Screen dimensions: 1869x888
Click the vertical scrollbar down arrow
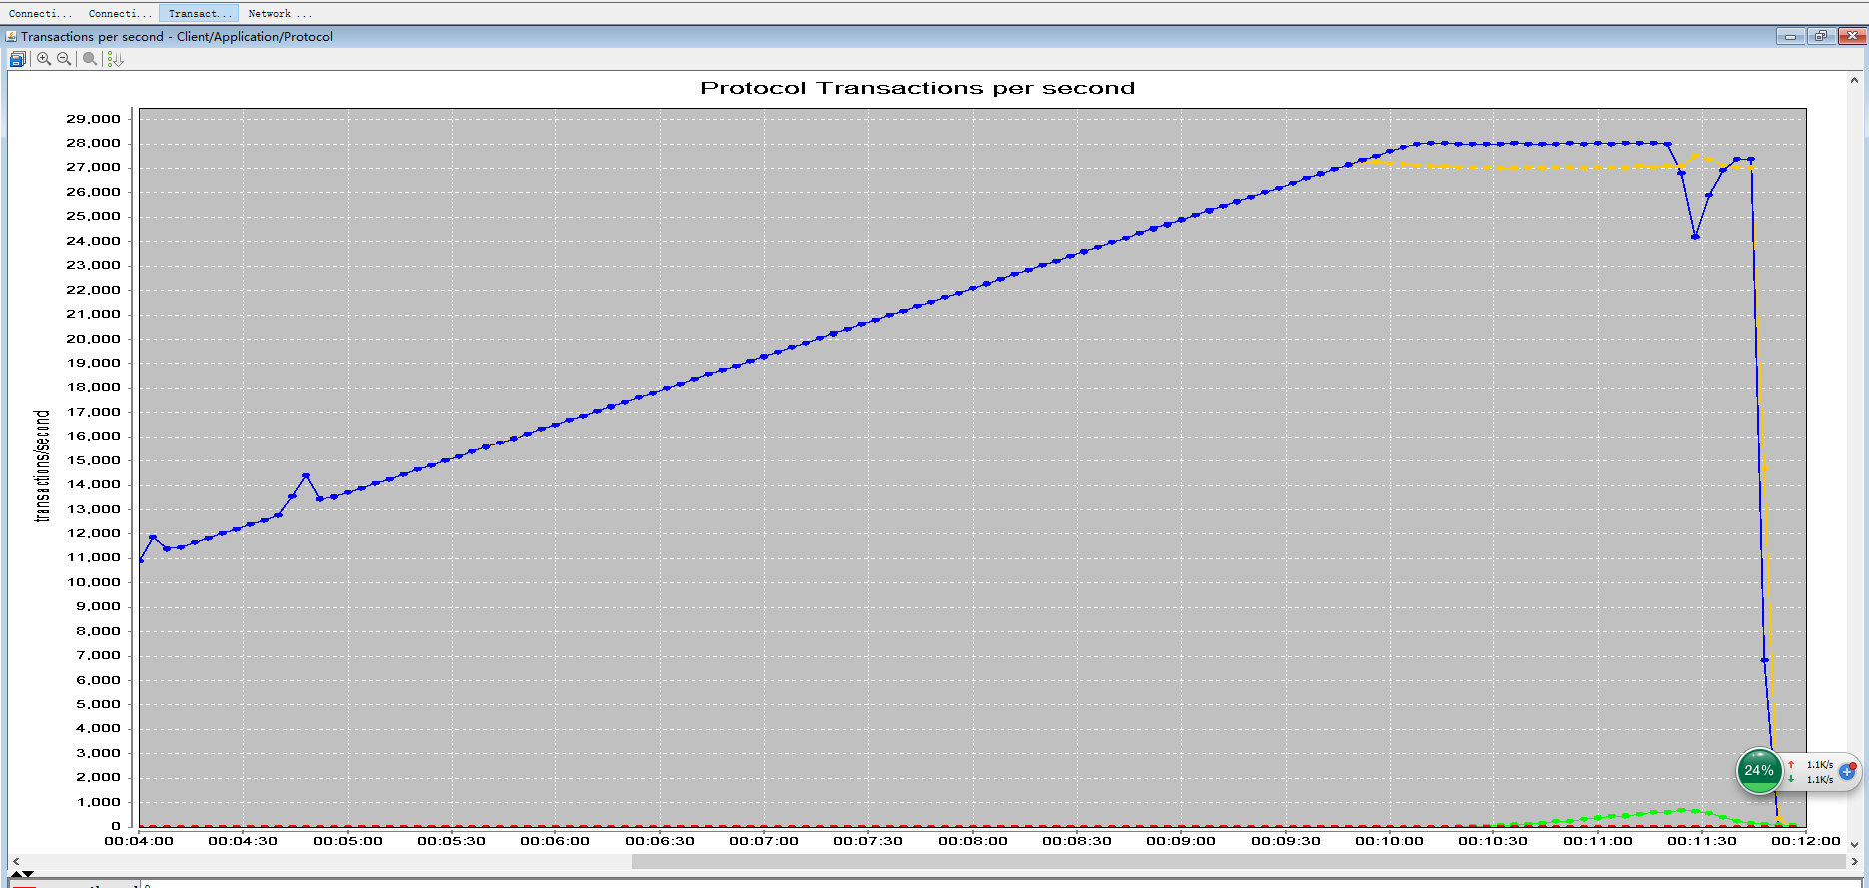tap(1854, 844)
